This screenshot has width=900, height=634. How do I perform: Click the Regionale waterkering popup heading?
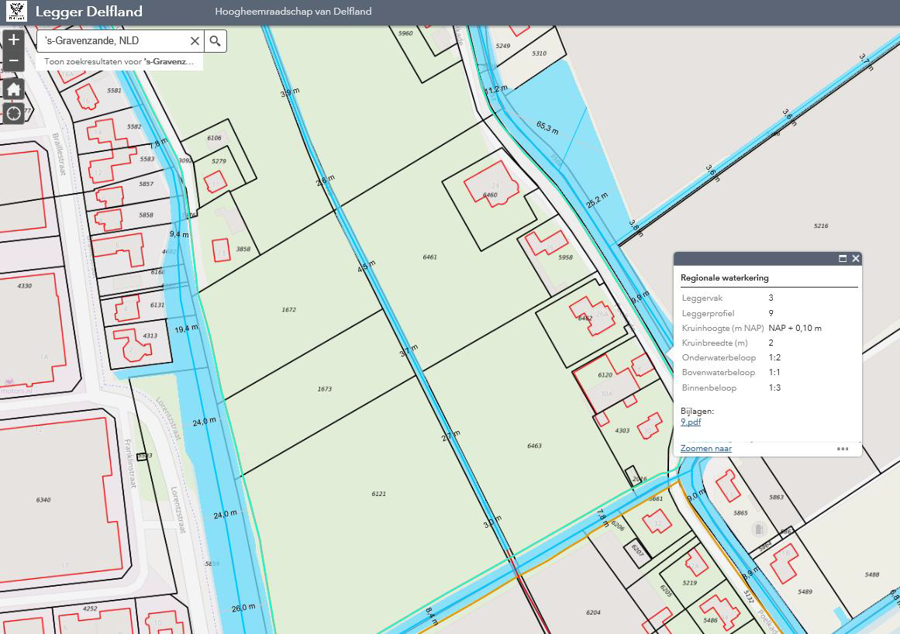coord(724,277)
